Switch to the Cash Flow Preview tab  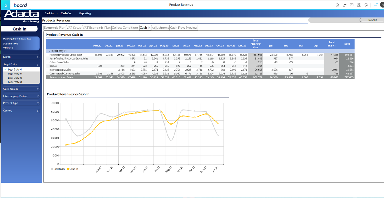pos(184,28)
